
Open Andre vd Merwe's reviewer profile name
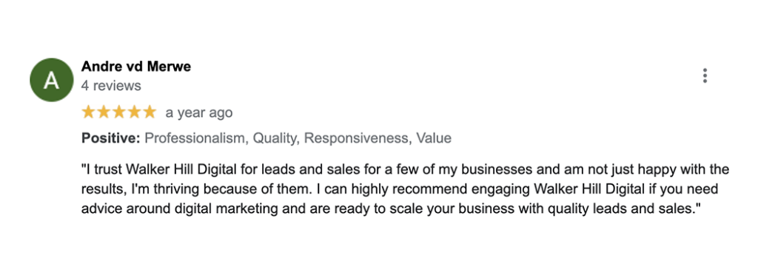pyautogui.click(x=136, y=67)
